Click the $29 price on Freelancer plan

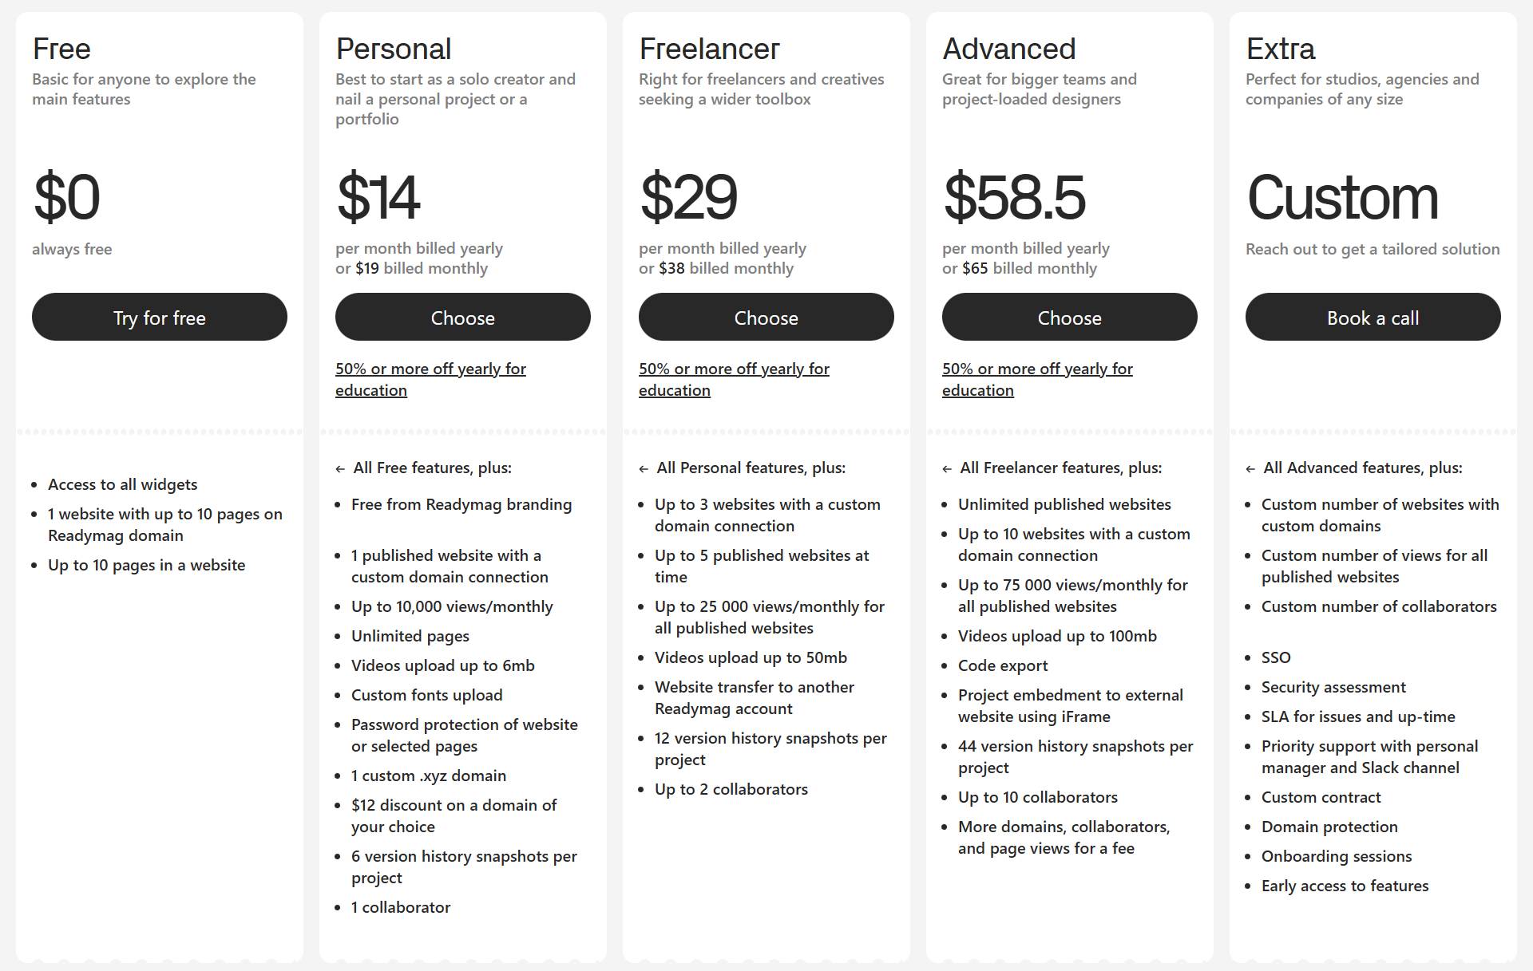[688, 197]
